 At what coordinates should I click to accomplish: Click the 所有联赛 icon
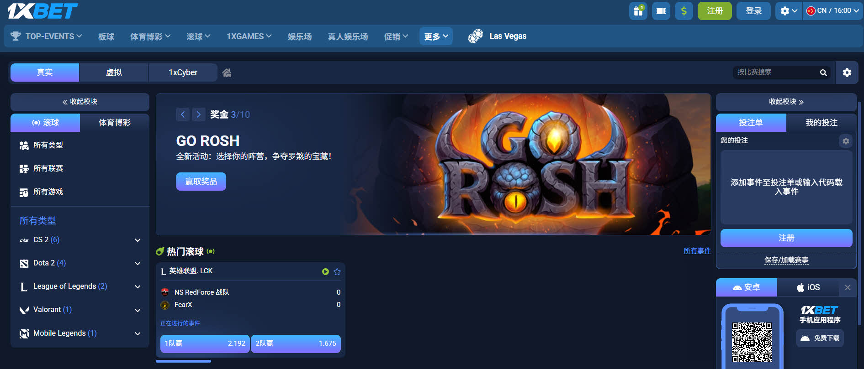(24, 169)
